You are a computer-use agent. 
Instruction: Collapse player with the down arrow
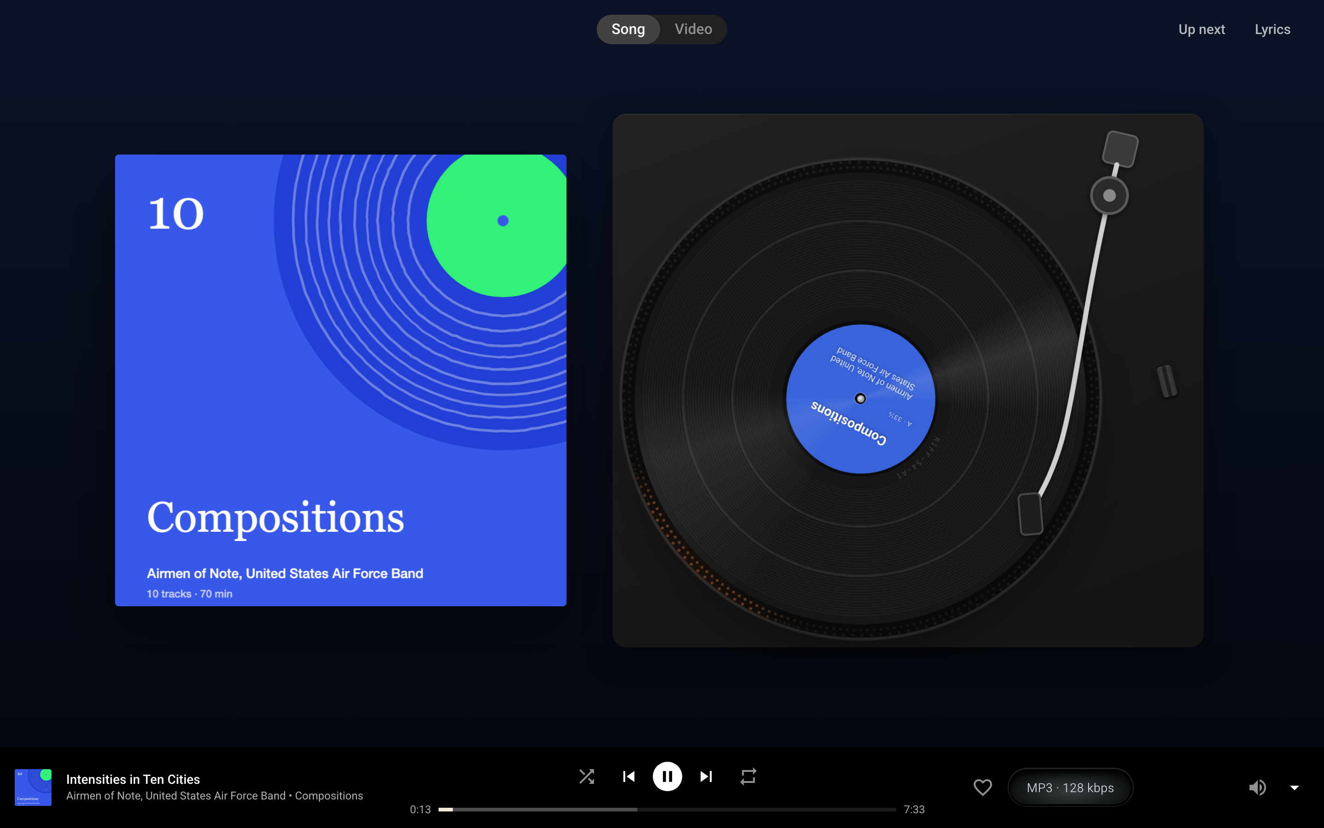1295,788
